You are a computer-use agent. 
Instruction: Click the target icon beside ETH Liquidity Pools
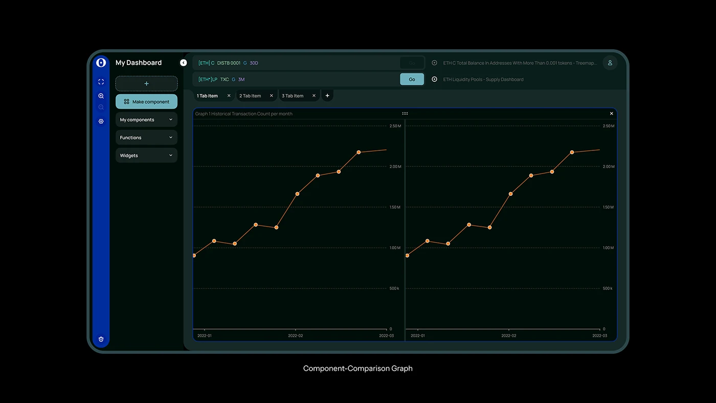[434, 79]
